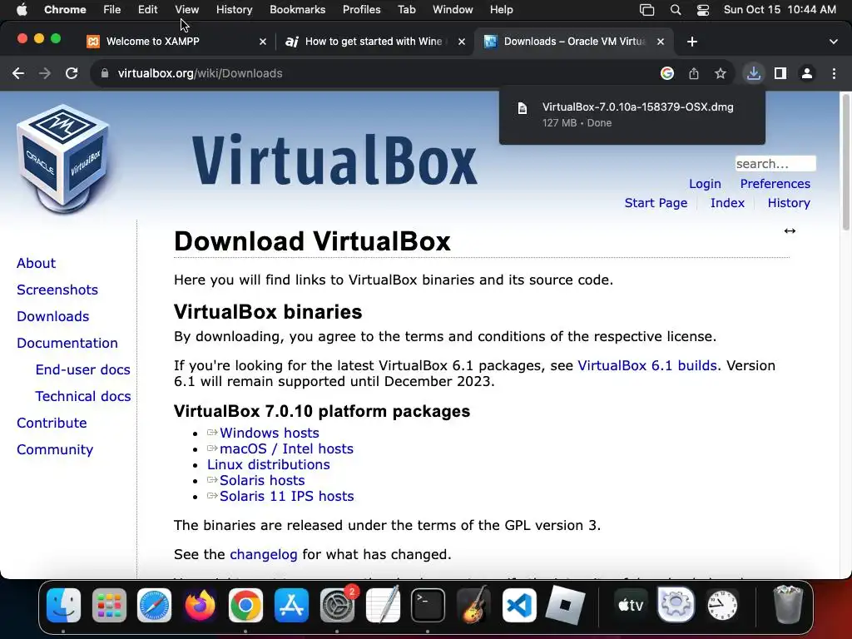
Task: Open the Login link
Action: [705, 184]
